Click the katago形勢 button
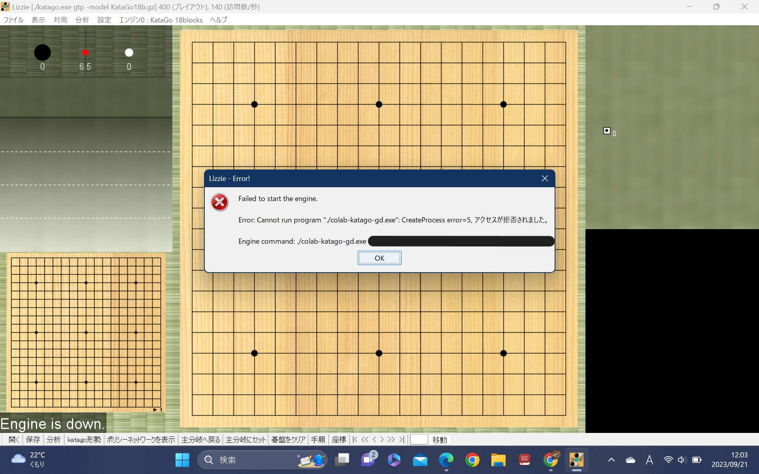 tap(84, 440)
